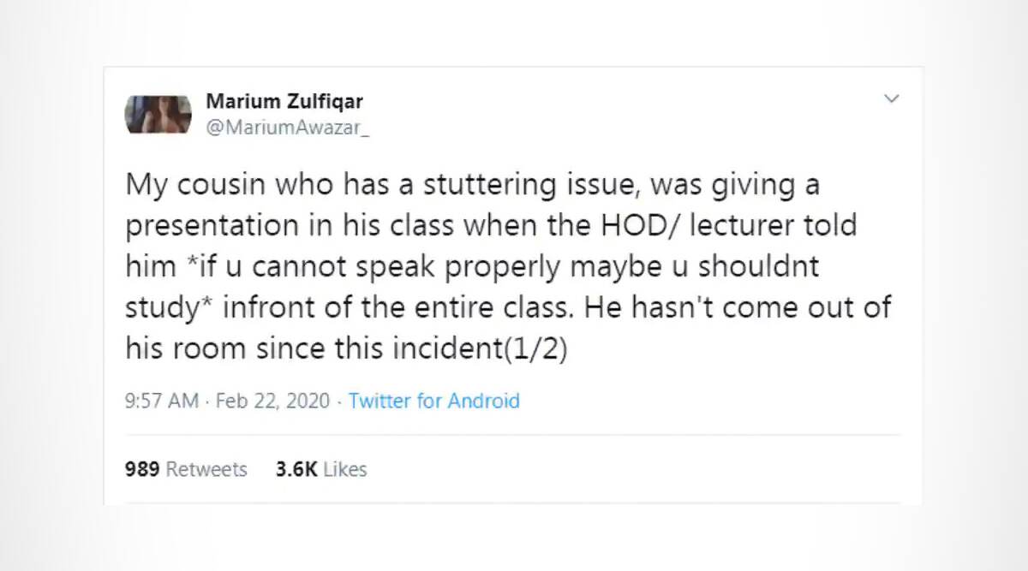
Task: View the 989 Retweets list
Action: pyautogui.click(x=186, y=469)
